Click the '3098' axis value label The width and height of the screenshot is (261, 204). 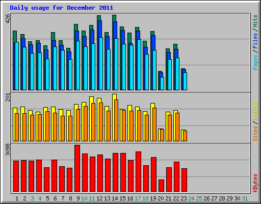click(x=8, y=149)
